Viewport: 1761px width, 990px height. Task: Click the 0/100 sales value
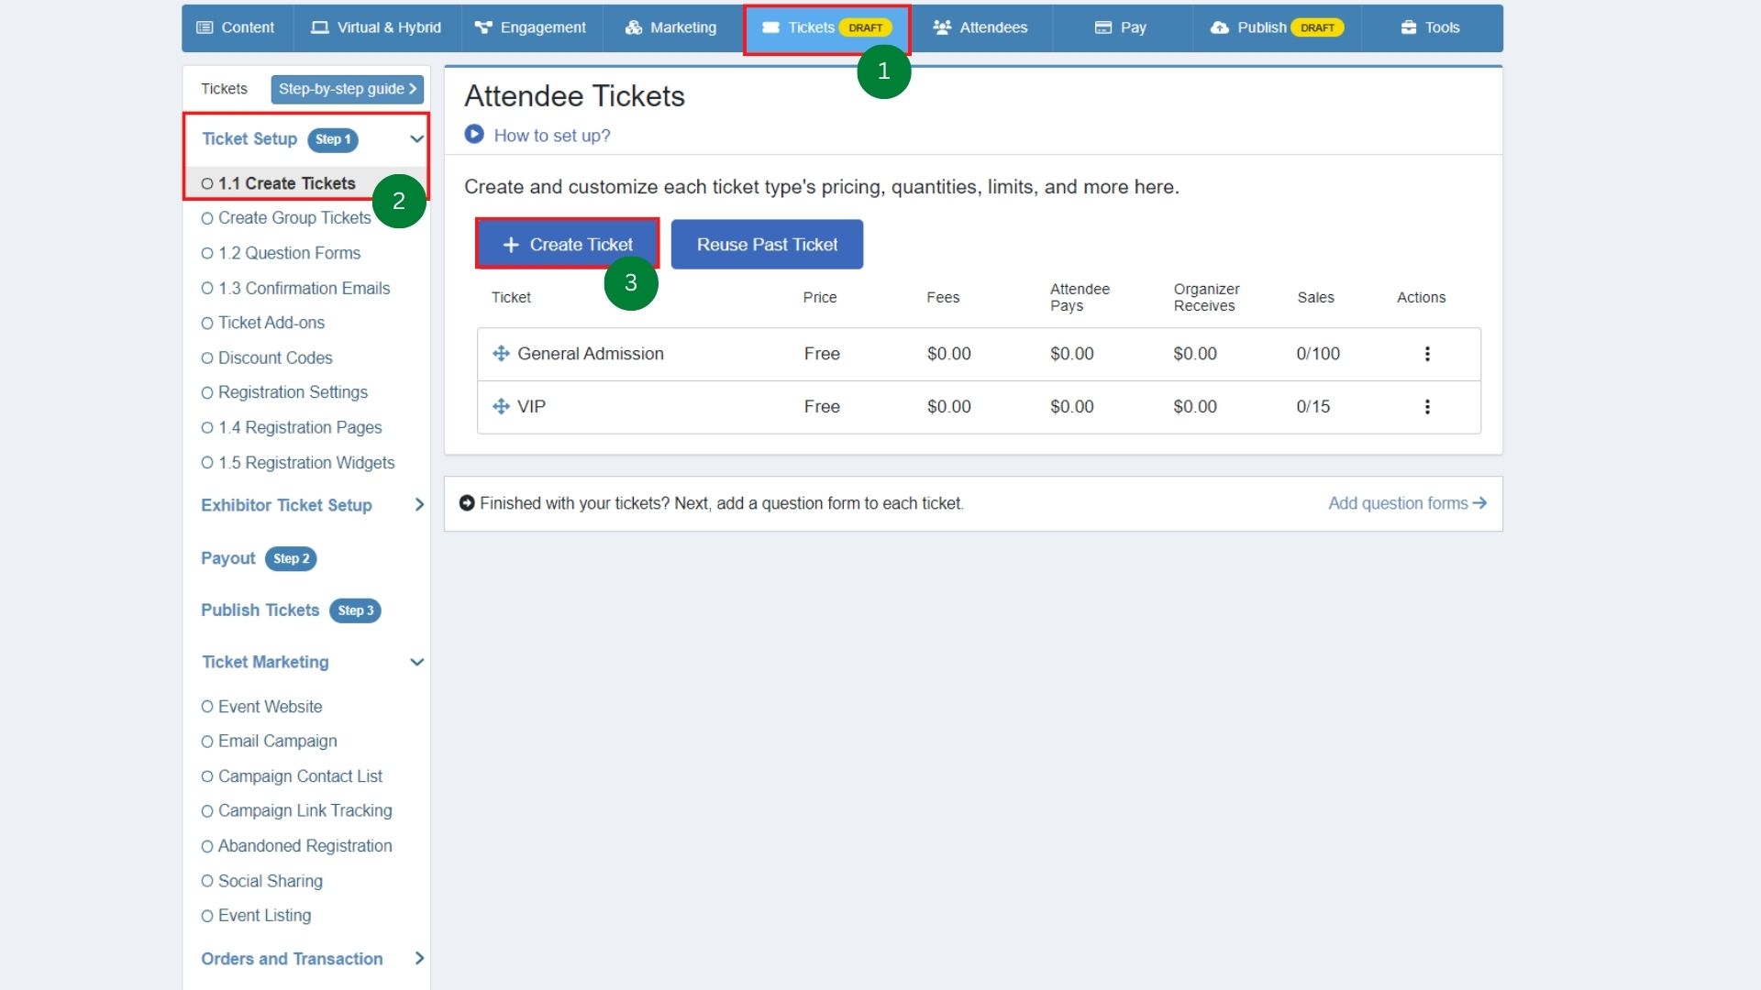click(x=1318, y=354)
